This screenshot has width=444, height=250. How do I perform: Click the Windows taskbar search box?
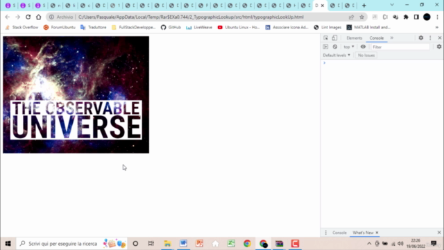click(x=72, y=244)
